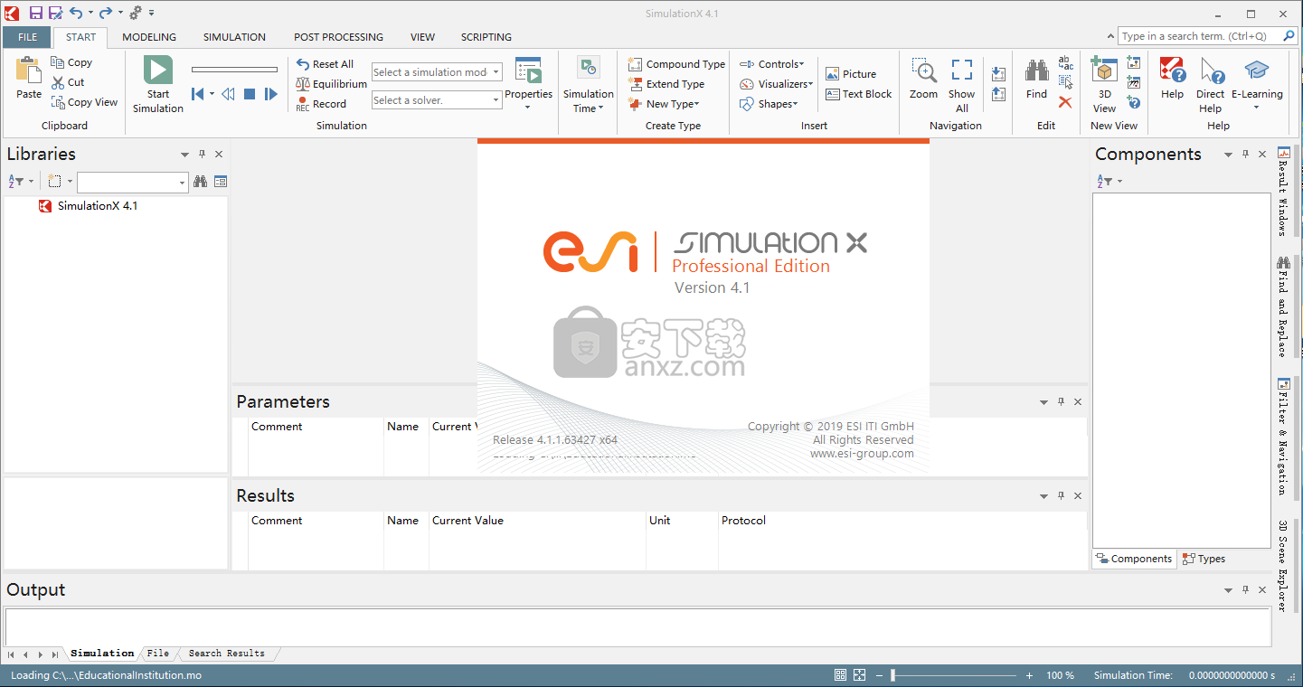Click the Zoom magnifier icon
This screenshot has width=1303, height=687.
(923, 71)
